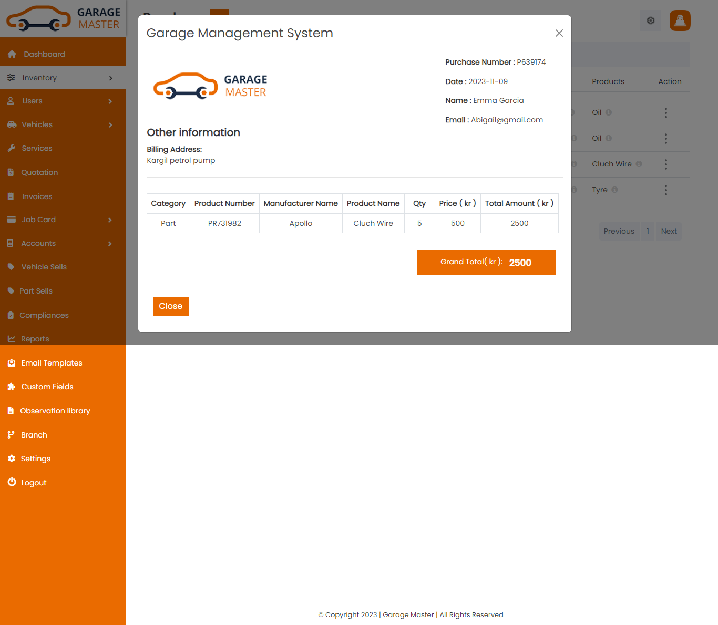Click info icon next to Cluch Wire product
Image resolution: width=718 pixels, height=625 pixels.
point(639,164)
